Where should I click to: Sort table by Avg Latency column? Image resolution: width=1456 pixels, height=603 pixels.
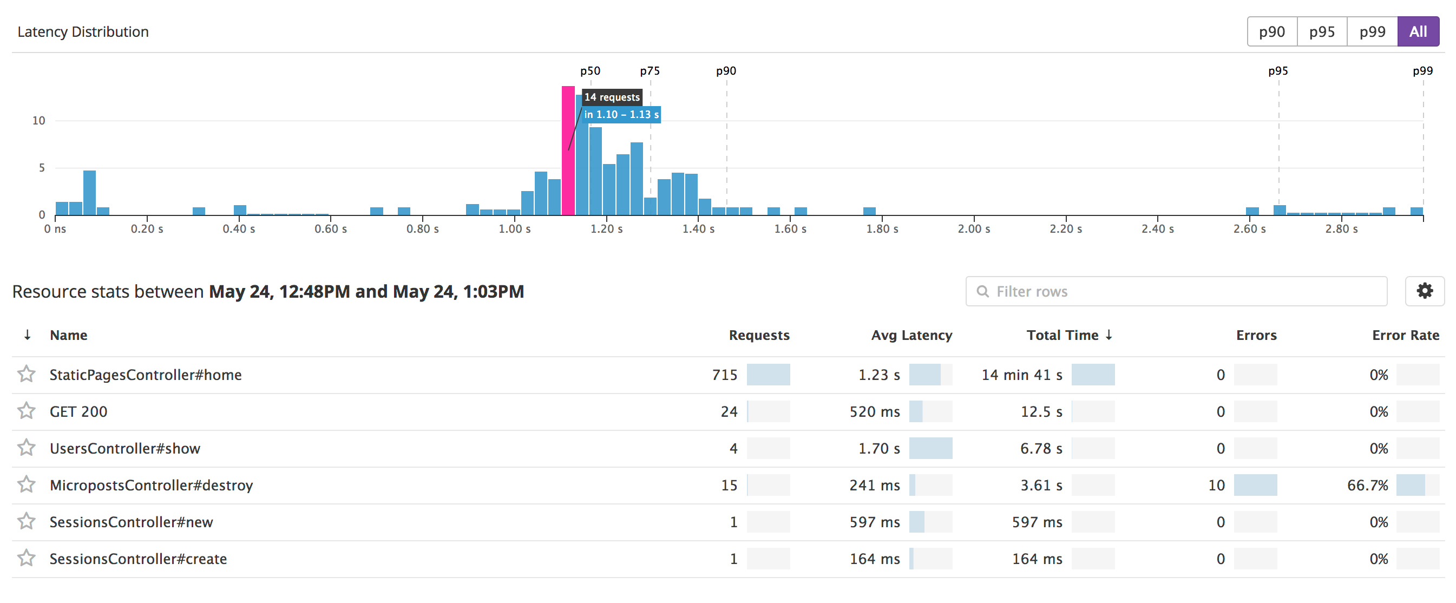click(x=911, y=335)
